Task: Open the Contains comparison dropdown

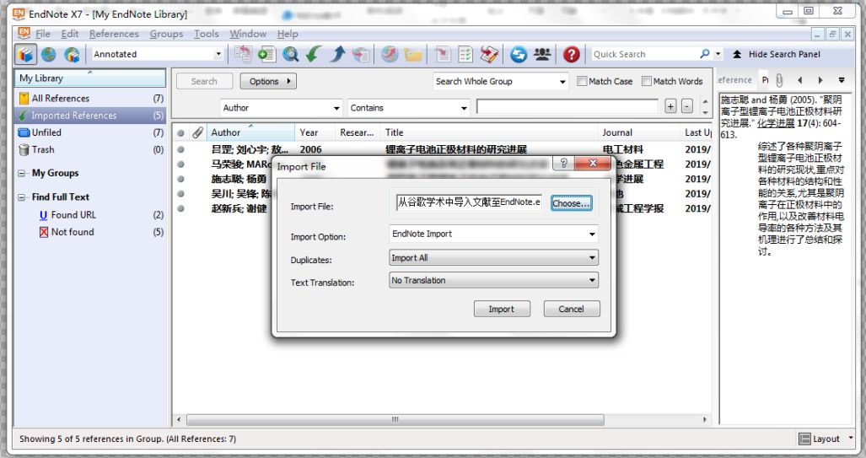Action: pyautogui.click(x=464, y=108)
